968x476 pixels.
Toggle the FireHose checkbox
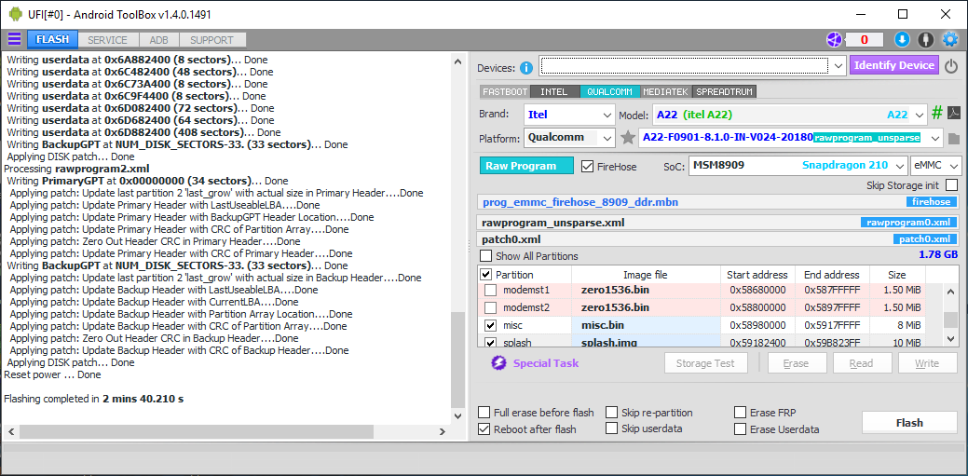[x=587, y=166]
